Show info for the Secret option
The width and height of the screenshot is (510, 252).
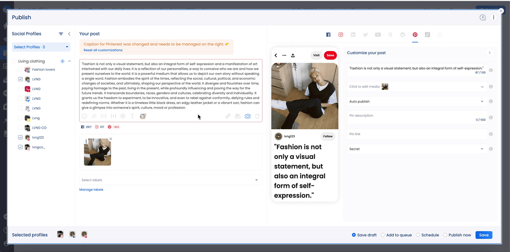coord(491,149)
